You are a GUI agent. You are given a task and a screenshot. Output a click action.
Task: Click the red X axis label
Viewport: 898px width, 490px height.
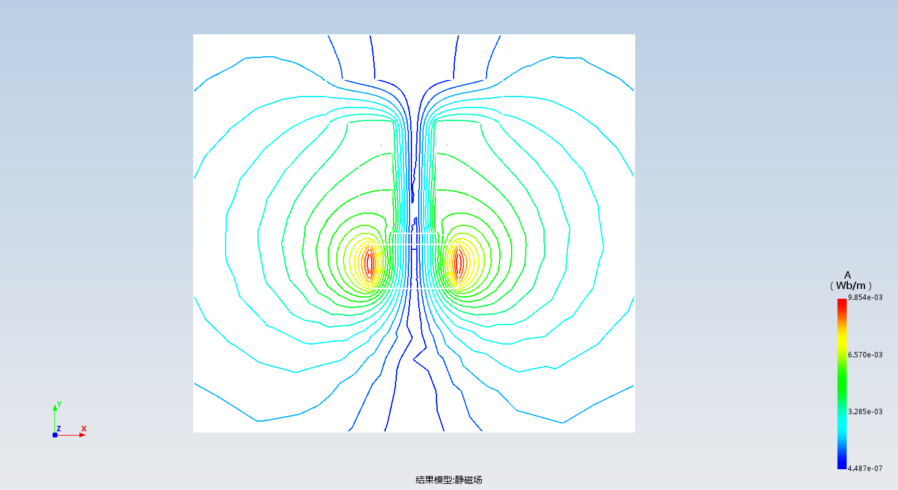84,429
